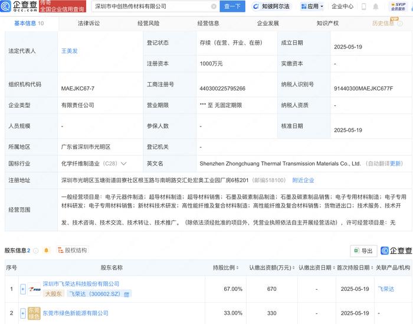Expand row 1 shareholder 深圳市飞荣达科技
Screen dimensions: 413x324
(x=23, y=289)
